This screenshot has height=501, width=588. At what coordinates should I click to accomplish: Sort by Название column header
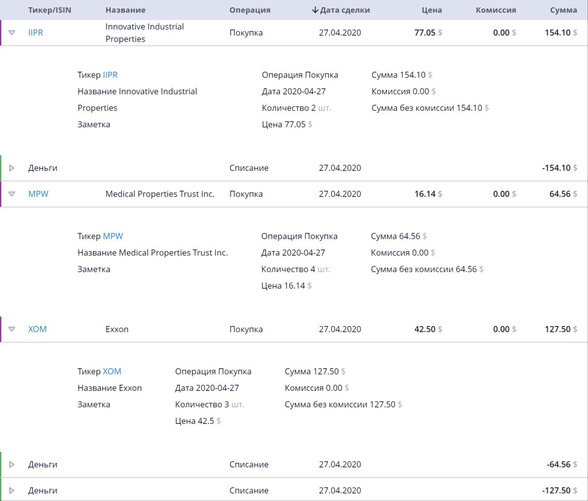[125, 10]
